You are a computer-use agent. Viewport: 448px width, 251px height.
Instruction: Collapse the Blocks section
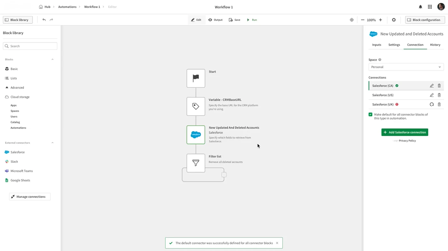coord(52,60)
